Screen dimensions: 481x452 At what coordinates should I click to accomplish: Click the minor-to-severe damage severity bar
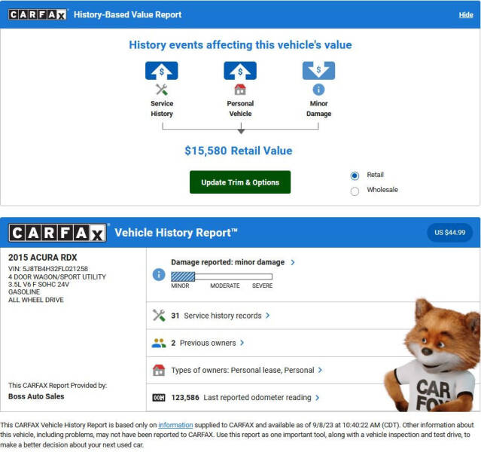tap(221, 276)
